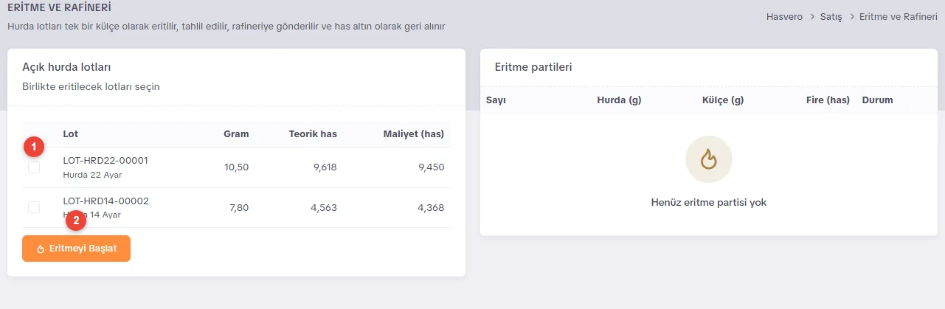Click the flame icon in the empty state
945x309 pixels.
coord(709,159)
